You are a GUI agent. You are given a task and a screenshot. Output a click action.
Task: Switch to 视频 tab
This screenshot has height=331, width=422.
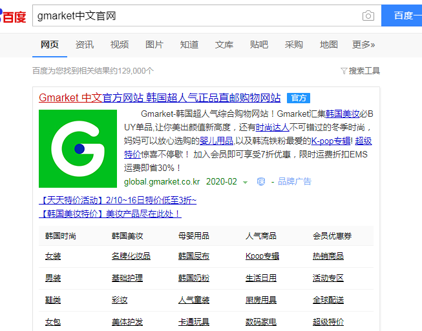pyautogui.click(x=120, y=45)
